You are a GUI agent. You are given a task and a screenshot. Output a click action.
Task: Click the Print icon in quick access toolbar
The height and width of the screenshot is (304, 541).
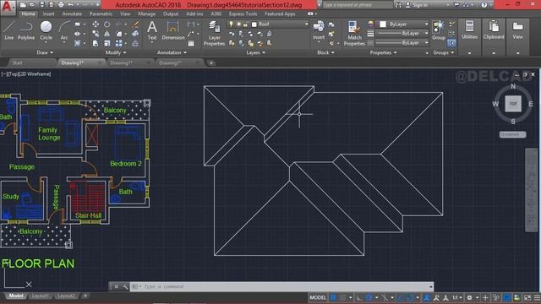(x=61, y=5)
